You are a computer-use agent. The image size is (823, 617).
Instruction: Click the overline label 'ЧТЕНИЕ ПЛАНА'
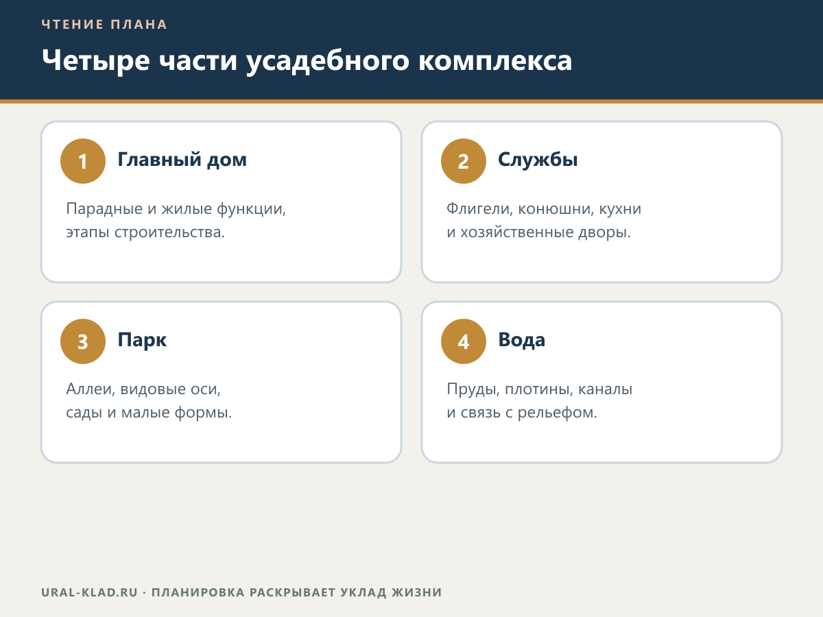pos(104,25)
